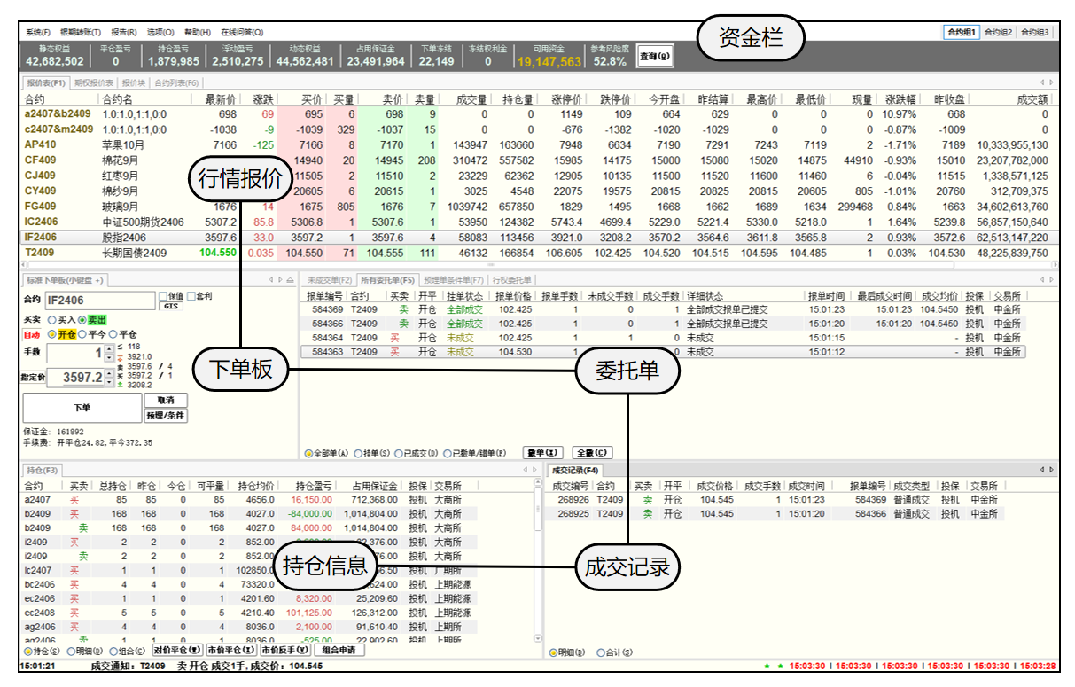This screenshot has width=1075, height=687.
Task: Choose the 挂单(S) filter radio button
Action: coord(358,453)
